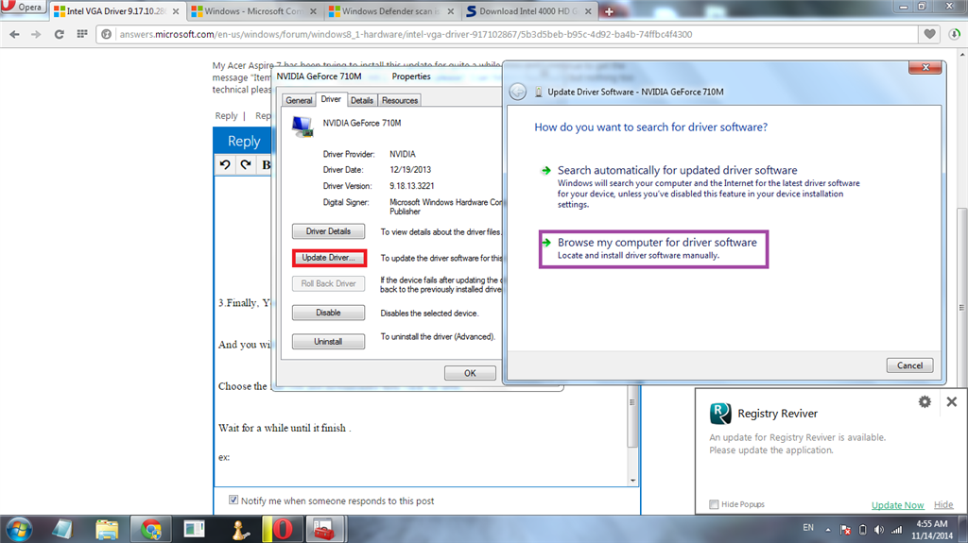Screen dimensions: 968x543
Task: Redo in the reply editor toolbar
Action: click(x=247, y=164)
